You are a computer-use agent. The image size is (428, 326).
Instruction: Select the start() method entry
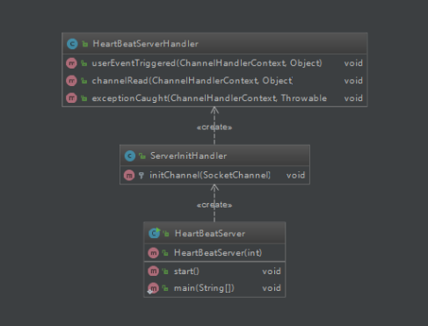(x=214, y=272)
